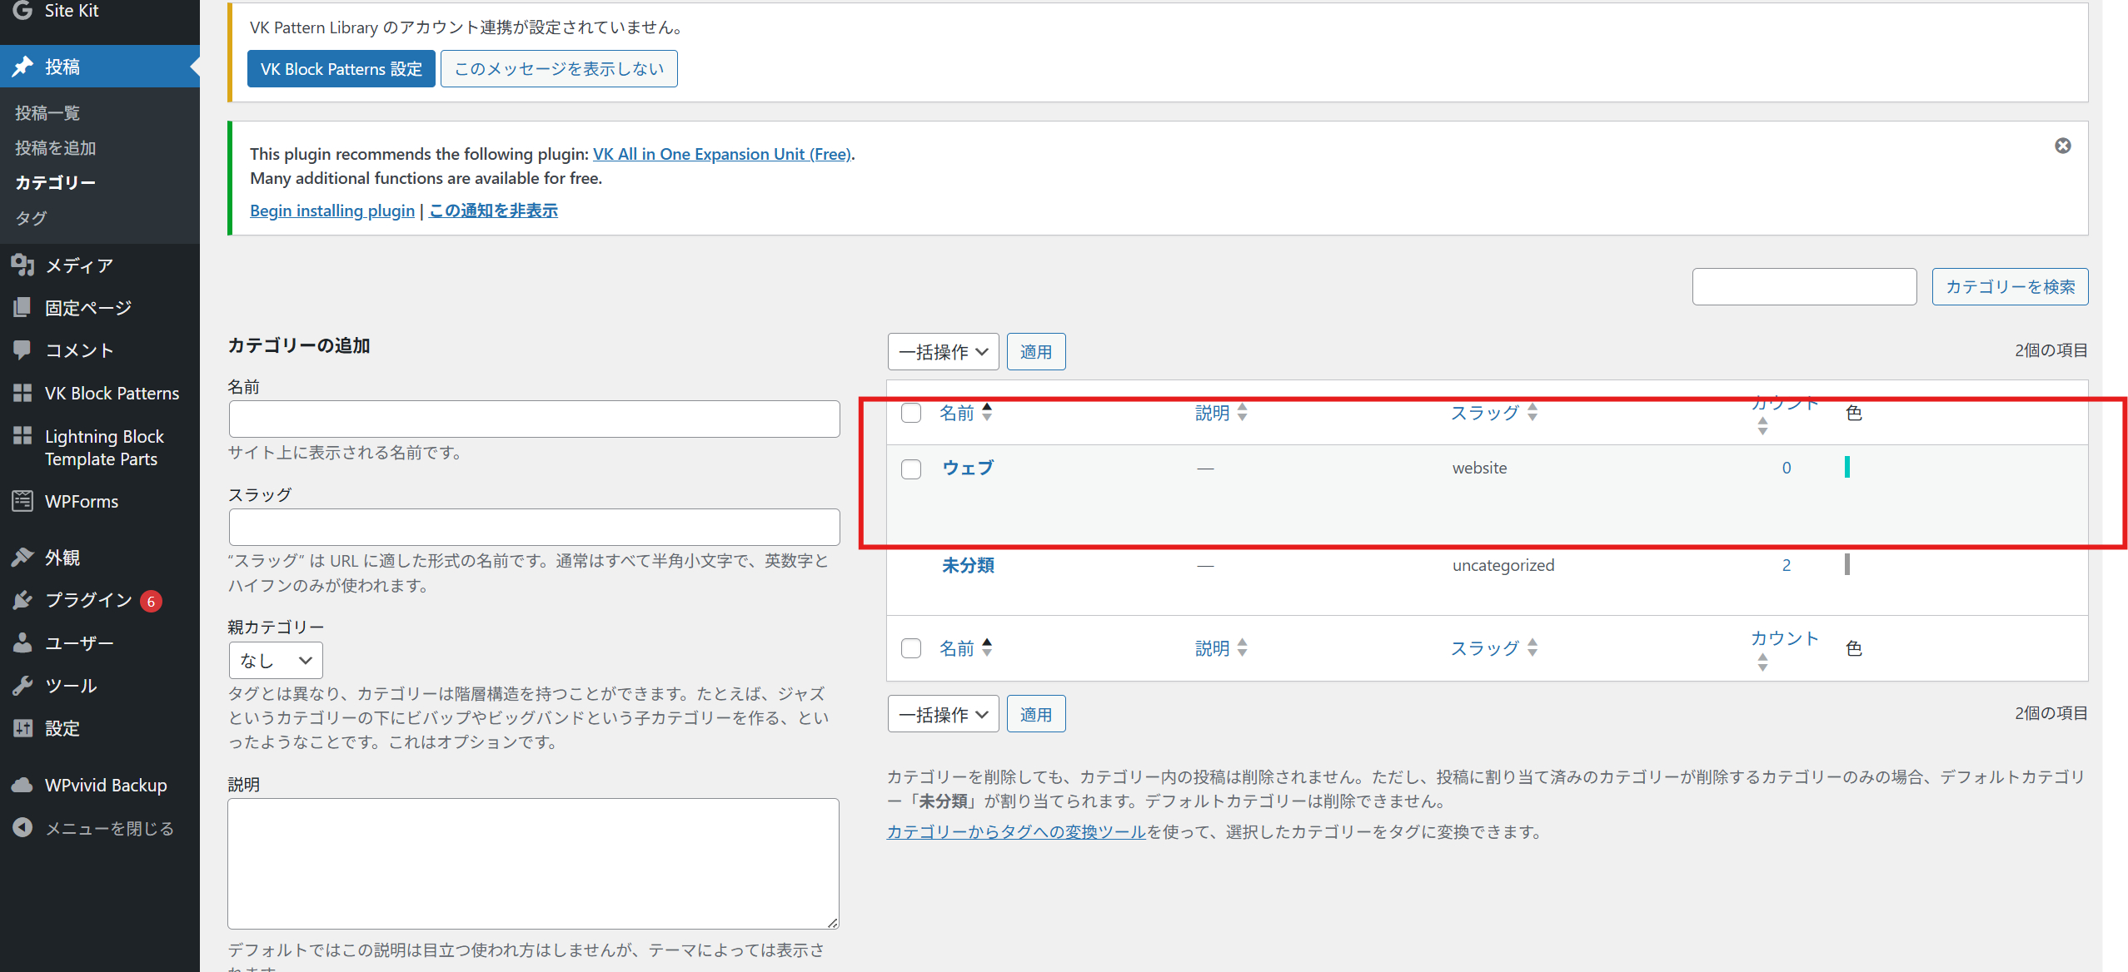The image size is (2128, 972).
Task: Open WPvivid Backup
Action: (104, 784)
